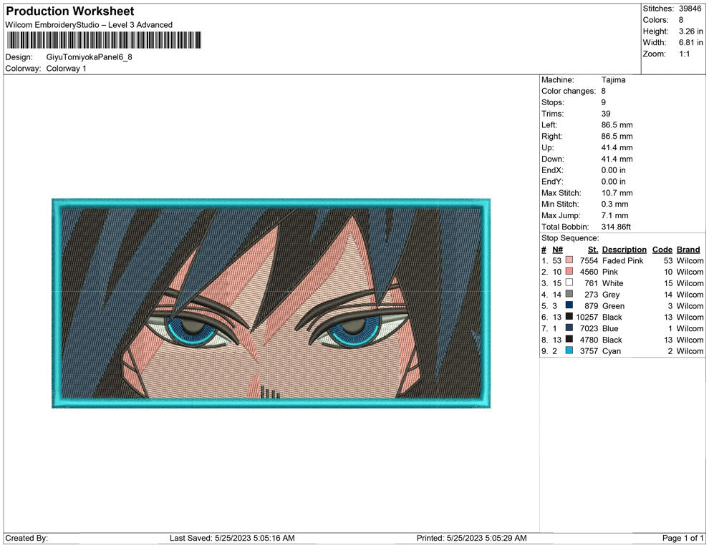Click the Cyan description in row 9
The image size is (709, 545).
click(x=611, y=351)
